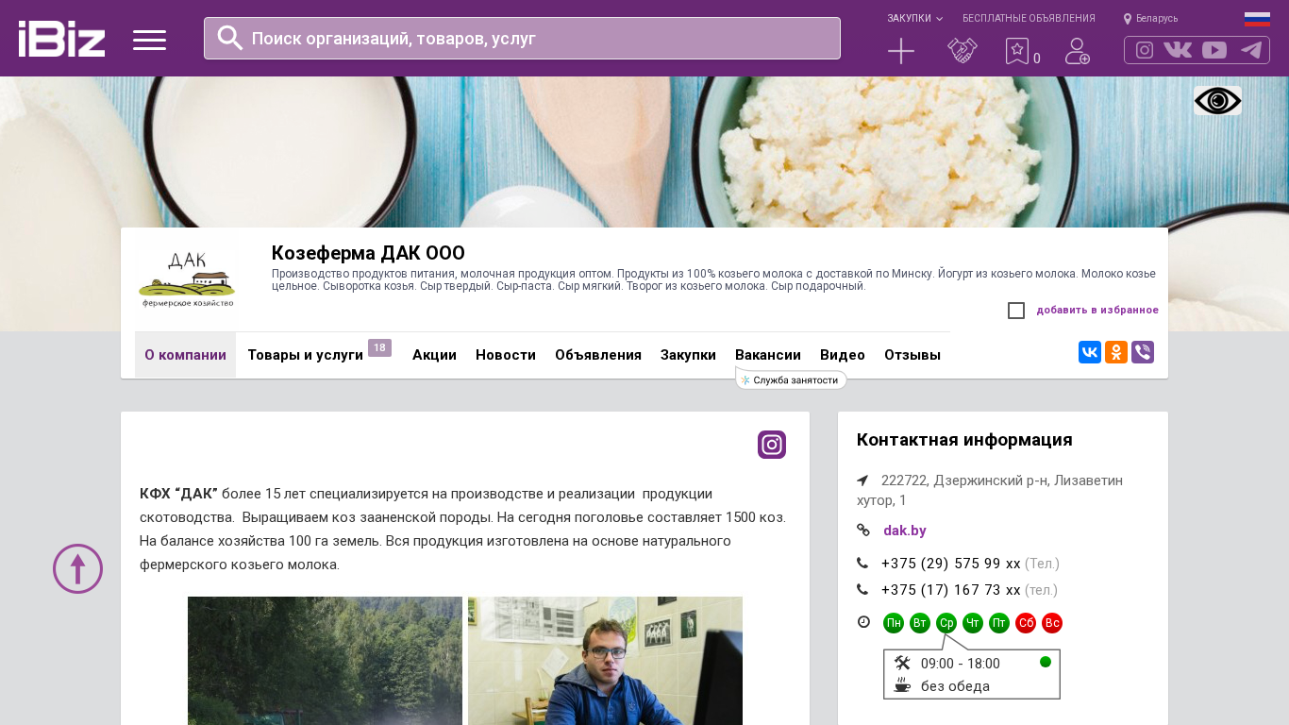Viewport: 1289px width, 725px height.
Task: Select Thursday (Чт) in working hours
Action: click(973, 623)
